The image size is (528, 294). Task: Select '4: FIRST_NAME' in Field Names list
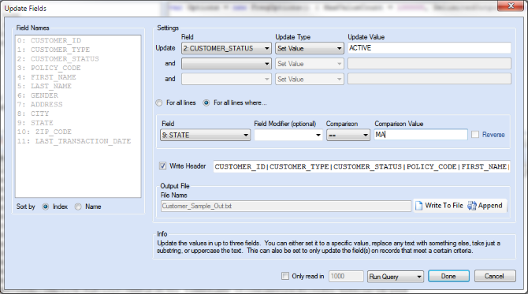coord(46,77)
